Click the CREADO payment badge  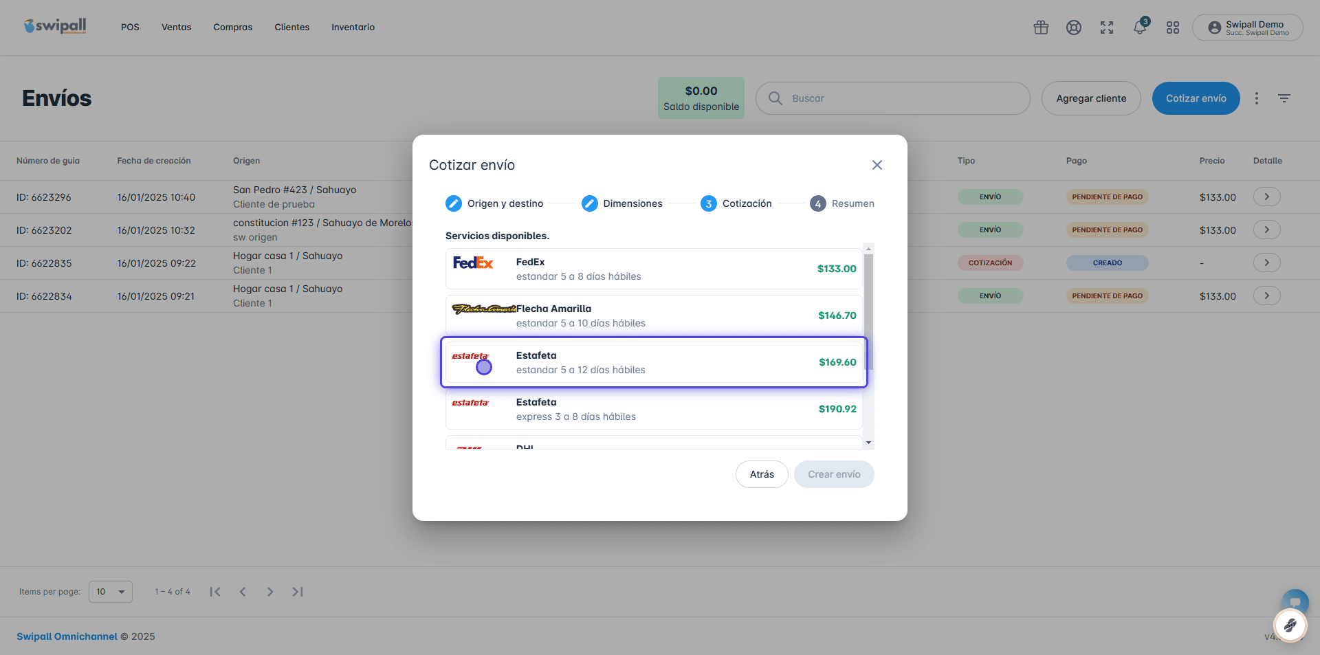pyautogui.click(x=1108, y=263)
